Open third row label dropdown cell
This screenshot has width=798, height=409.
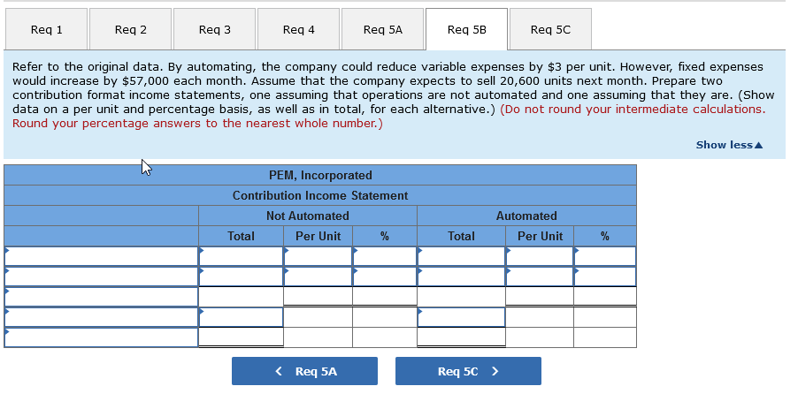point(101,297)
